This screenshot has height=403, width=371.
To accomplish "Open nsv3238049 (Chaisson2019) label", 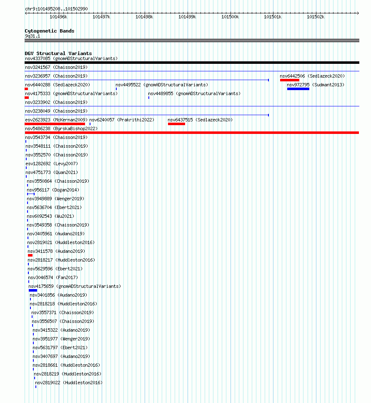I will [x=56, y=111].
